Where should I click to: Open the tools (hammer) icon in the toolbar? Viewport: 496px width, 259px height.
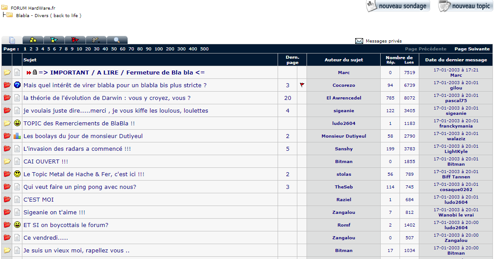coord(94,39)
